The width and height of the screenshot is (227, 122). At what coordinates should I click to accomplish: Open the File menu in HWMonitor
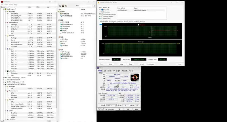point(2,5)
